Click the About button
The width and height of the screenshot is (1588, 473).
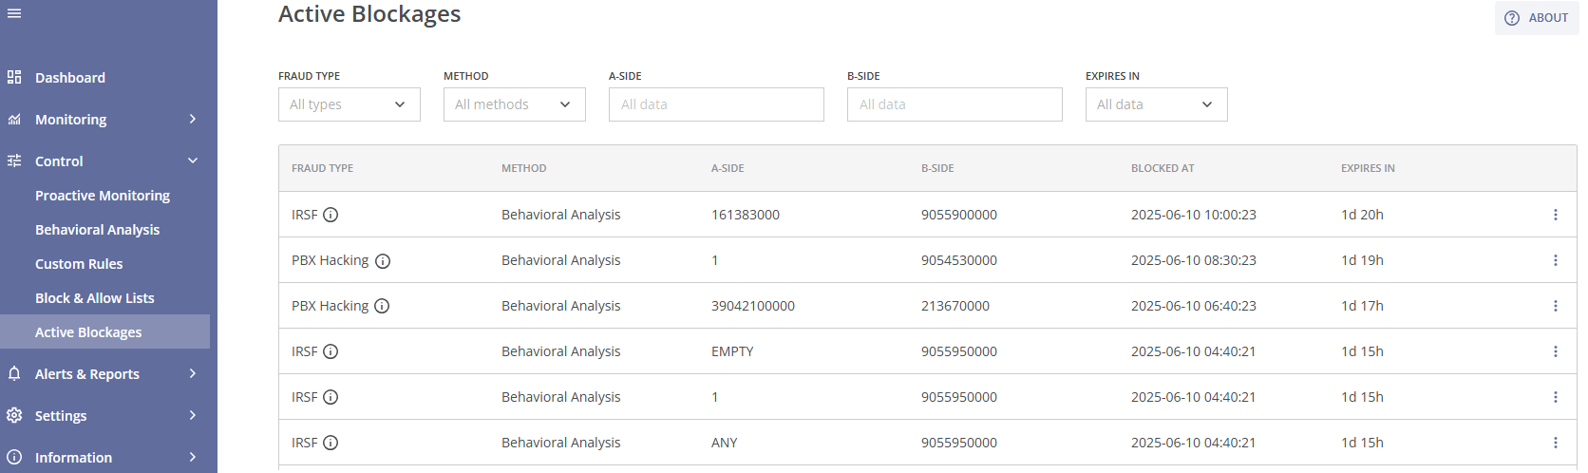pos(1537,18)
